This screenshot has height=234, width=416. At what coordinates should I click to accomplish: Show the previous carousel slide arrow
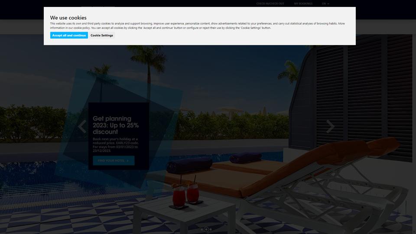(x=82, y=126)
